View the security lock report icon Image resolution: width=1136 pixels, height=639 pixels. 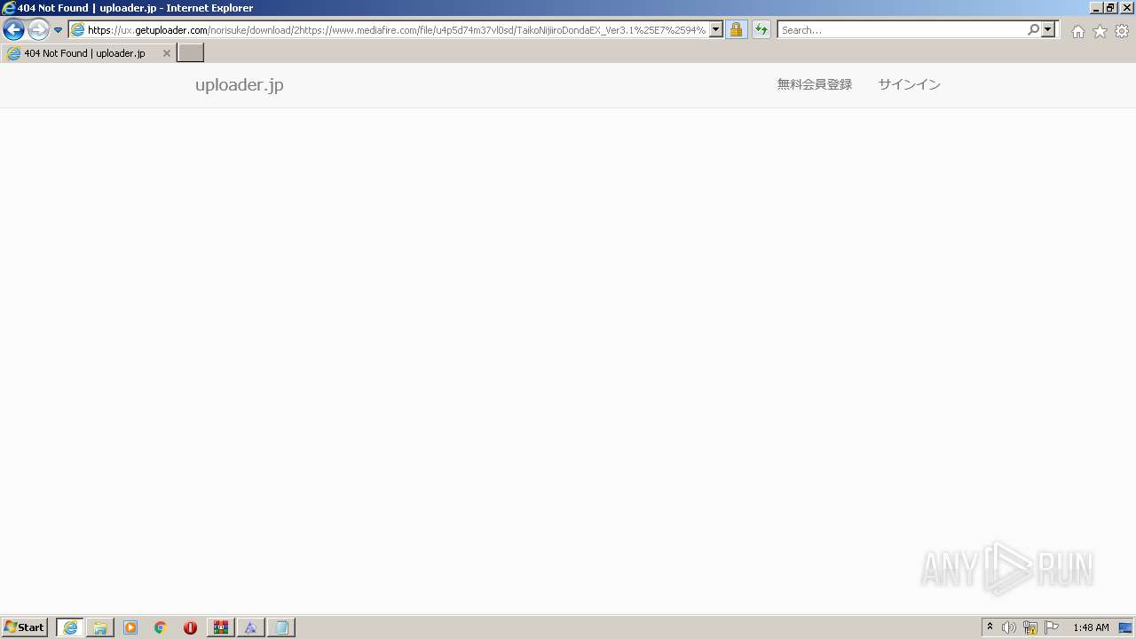click(x=736, y=30)
